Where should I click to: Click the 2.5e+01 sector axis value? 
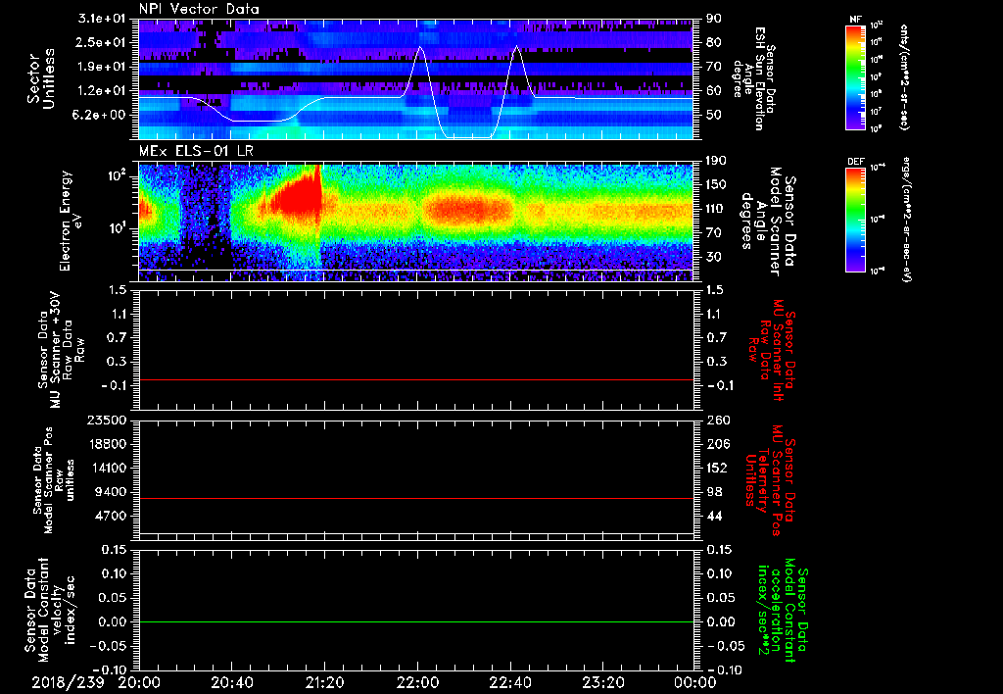(x=101, y=42)
